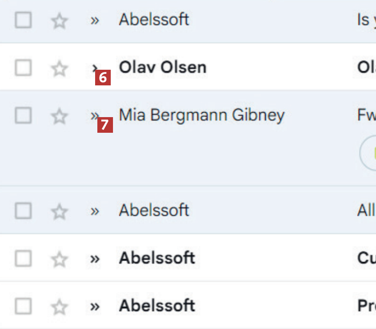Toggle importance marker on Abelssoft "Pr" email
Image resolution: width=376 pixels, height=329 pixels.
click(x=94, y=307)
